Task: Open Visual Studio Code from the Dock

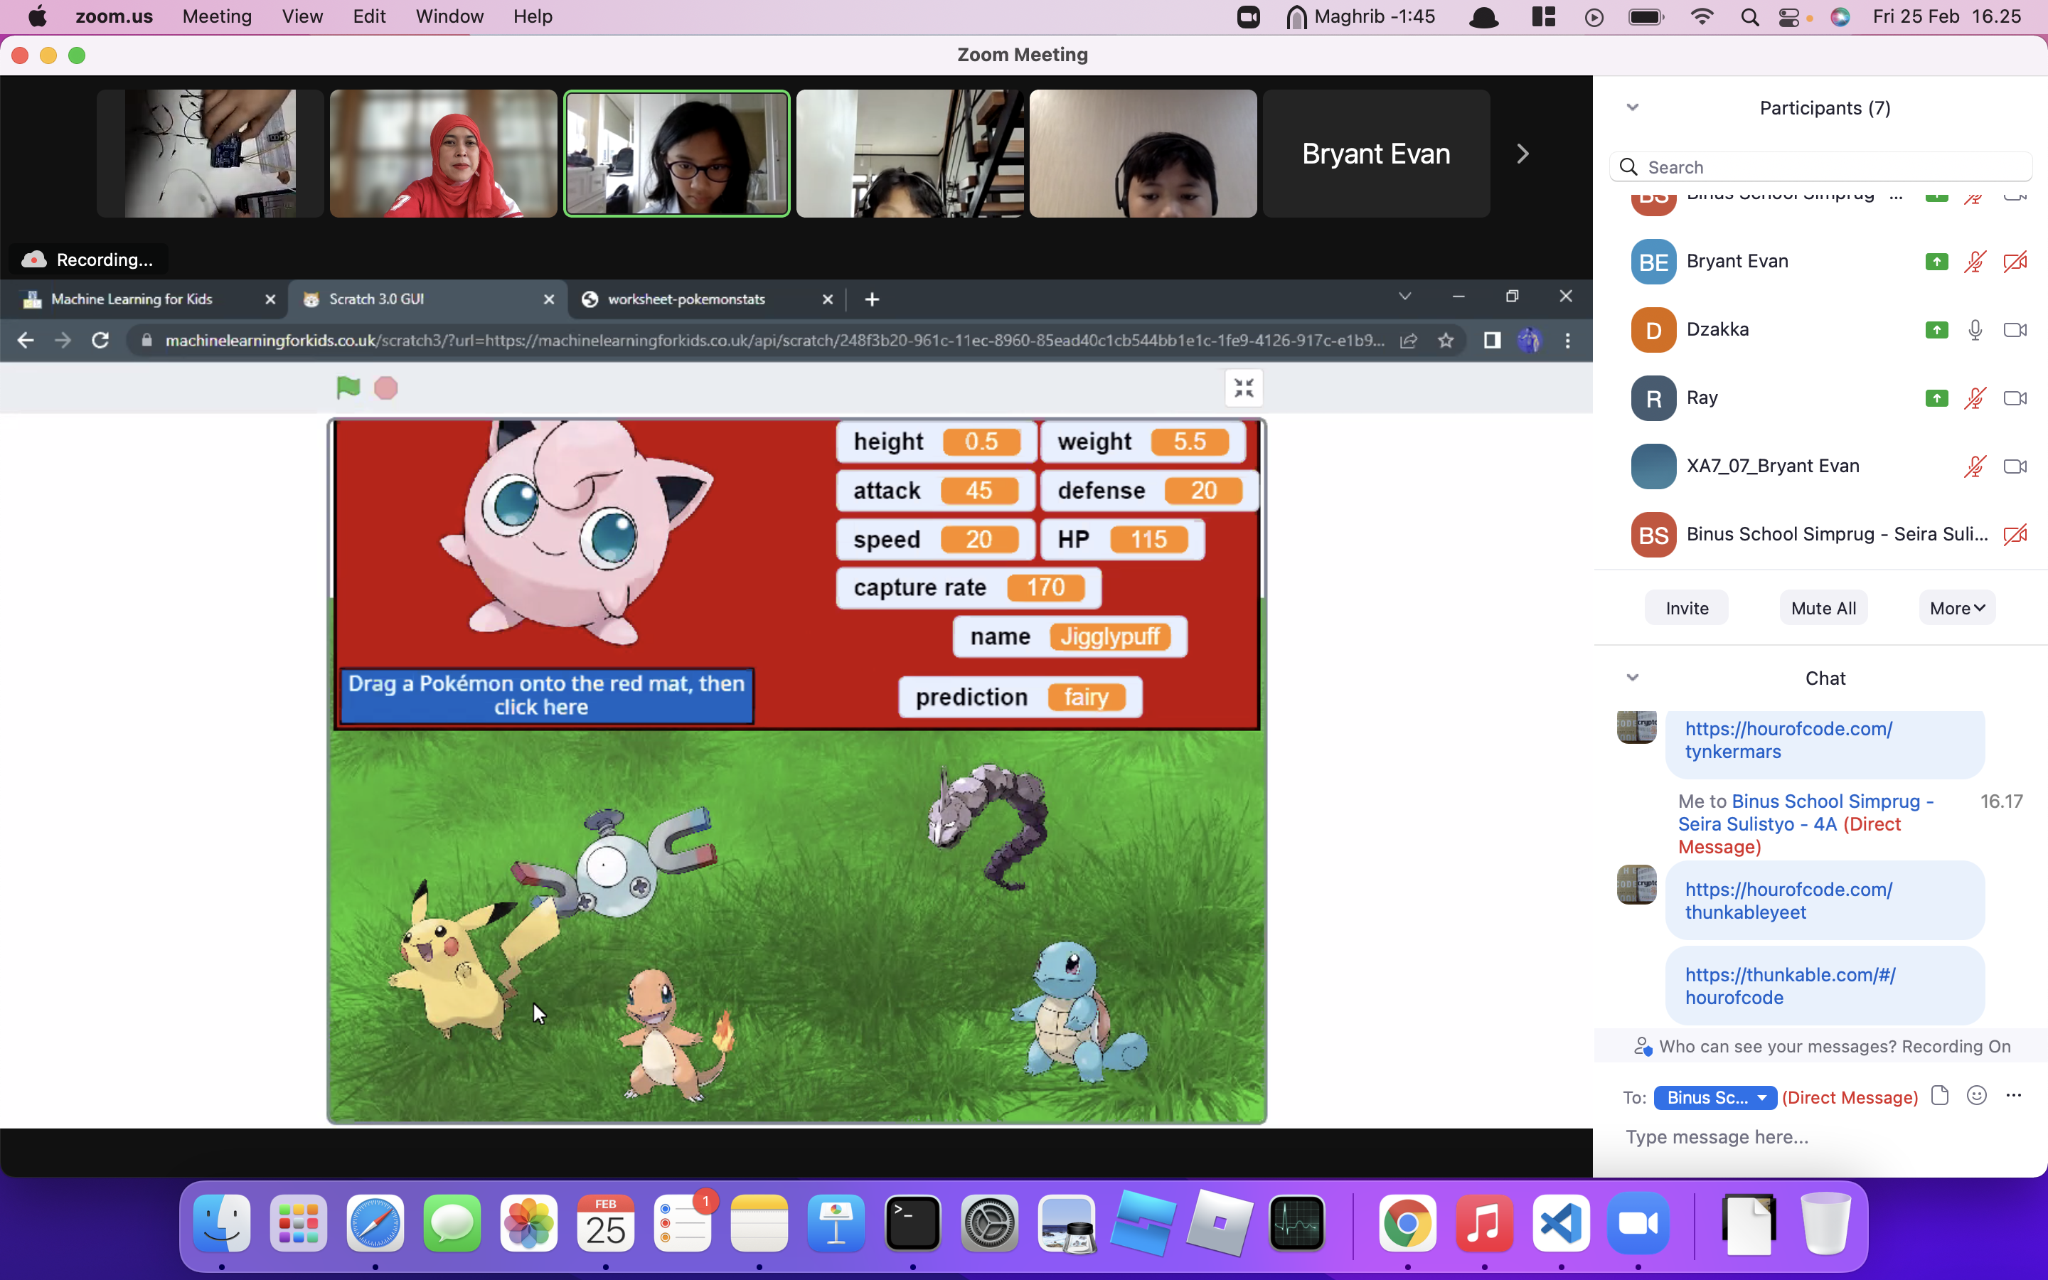Action: pos(1561,1223)
